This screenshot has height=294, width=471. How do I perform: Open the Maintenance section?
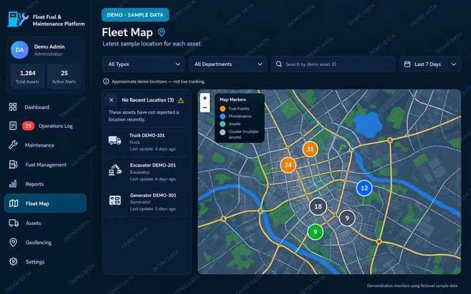click(45, 145)
